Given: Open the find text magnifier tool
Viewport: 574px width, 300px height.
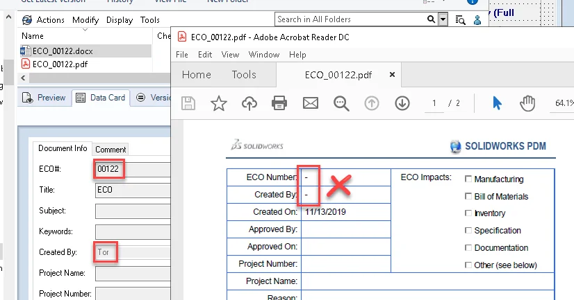Looking at the screenshot, I should (x=341, y=103).
